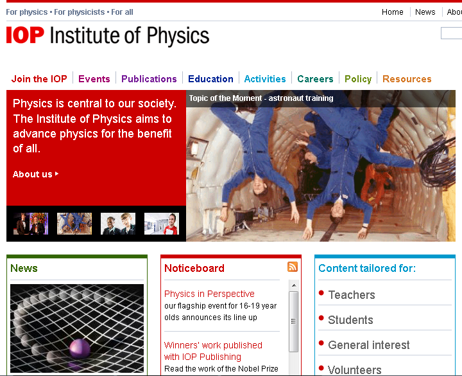The height and width of the screenshot is (376, 462).
Task: Open content tailored for Teachers
Action: 352,295
